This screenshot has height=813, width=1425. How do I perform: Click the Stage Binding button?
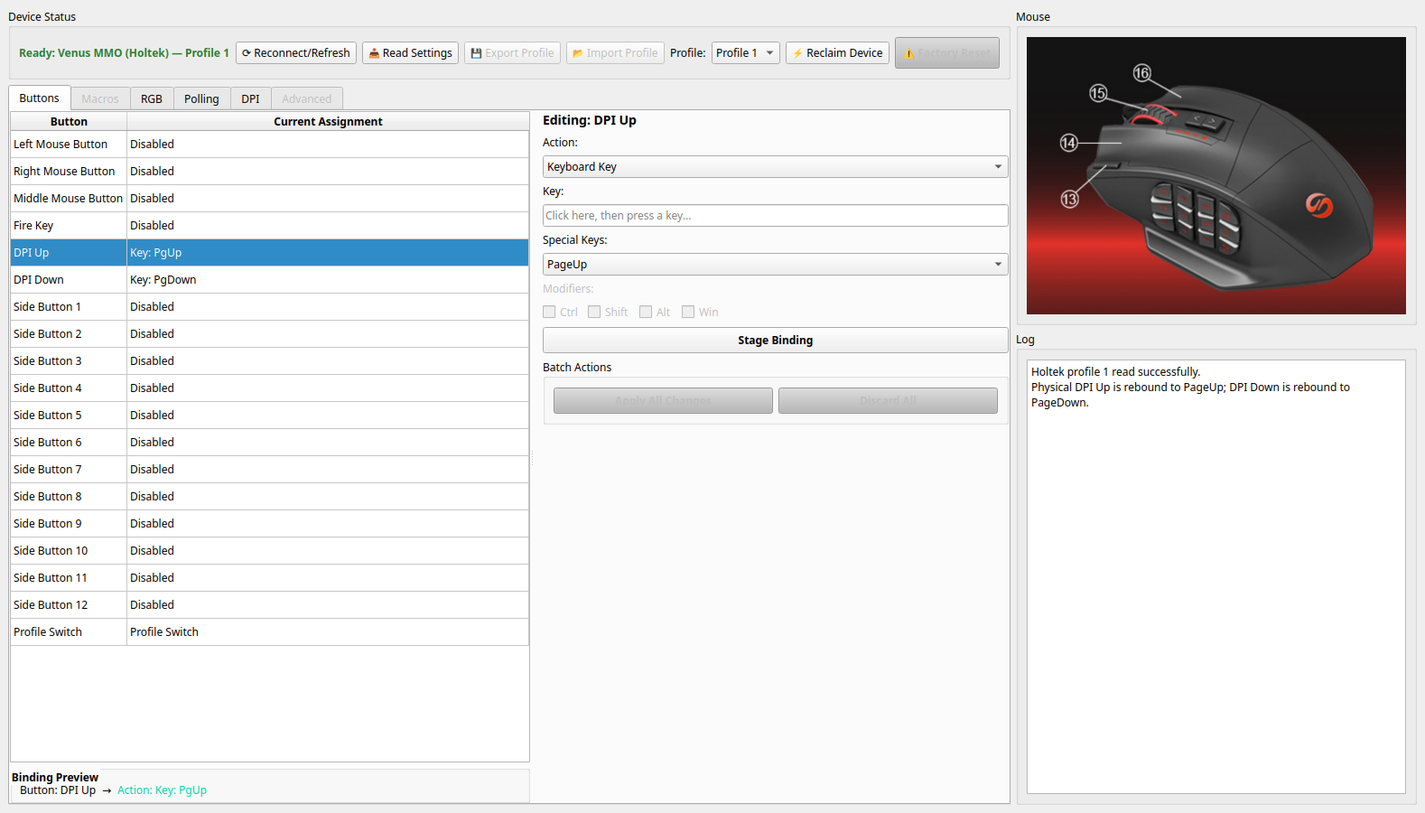coord(775,341)
